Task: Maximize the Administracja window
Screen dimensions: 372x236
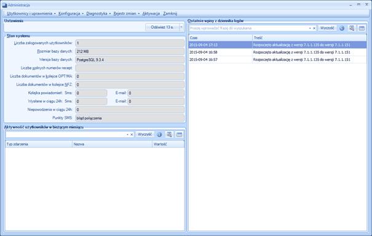Action: 358,5
